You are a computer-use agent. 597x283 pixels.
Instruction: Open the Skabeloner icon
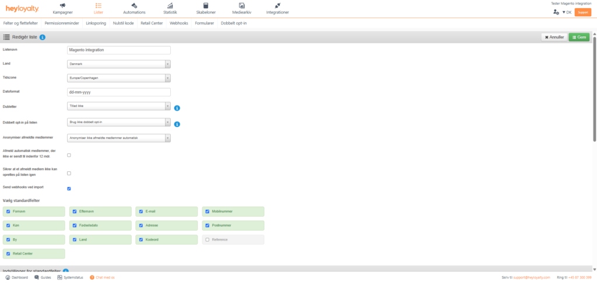click(206, 5)
